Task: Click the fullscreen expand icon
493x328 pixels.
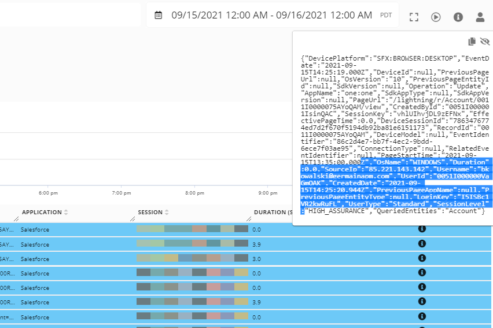Action: 414,17
